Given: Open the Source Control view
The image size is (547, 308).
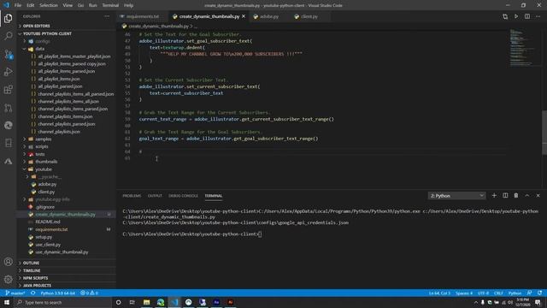Looking at the screenshot, I should [9, 54].
